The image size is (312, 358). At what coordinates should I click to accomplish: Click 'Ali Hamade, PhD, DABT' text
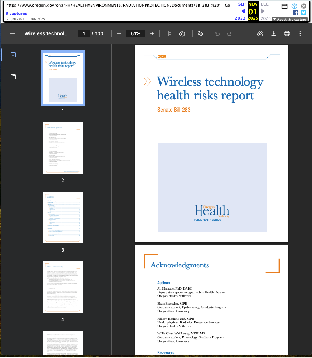click(x=175, y=288)
